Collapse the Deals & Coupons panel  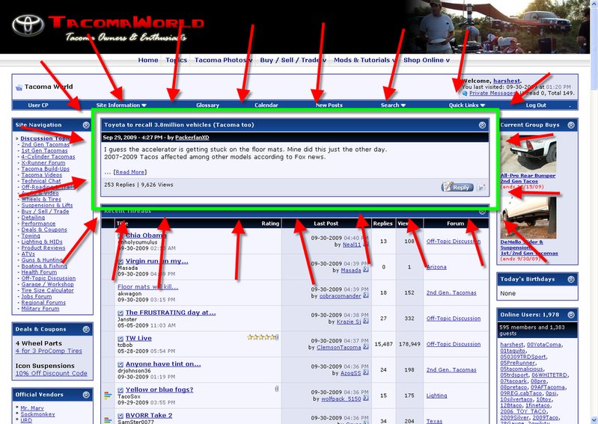pyautogui.click(x=86, y=329)
